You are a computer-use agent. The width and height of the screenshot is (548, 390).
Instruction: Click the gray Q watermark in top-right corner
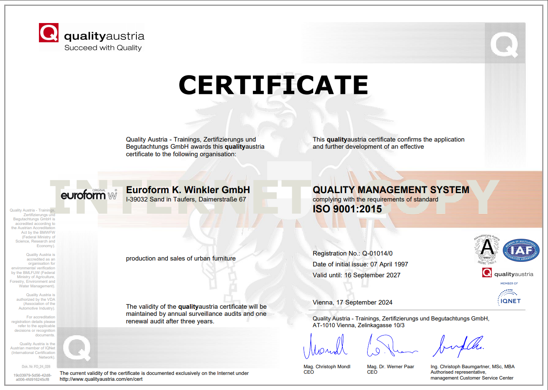pyautogui.click(x=504, y=44)
